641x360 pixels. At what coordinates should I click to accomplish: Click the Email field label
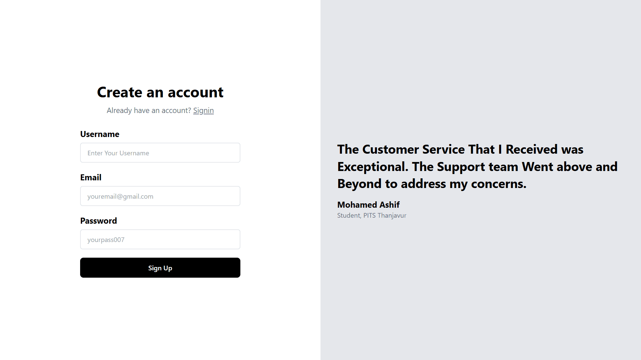(x=91, y=177)
